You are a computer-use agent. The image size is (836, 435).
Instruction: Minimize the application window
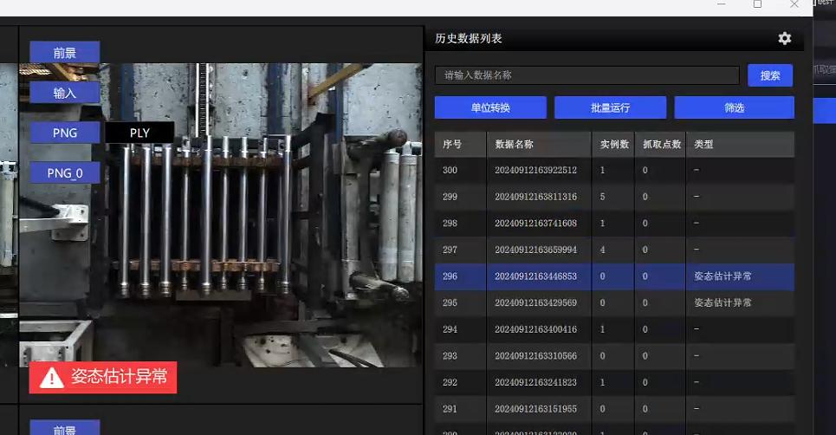722,4
